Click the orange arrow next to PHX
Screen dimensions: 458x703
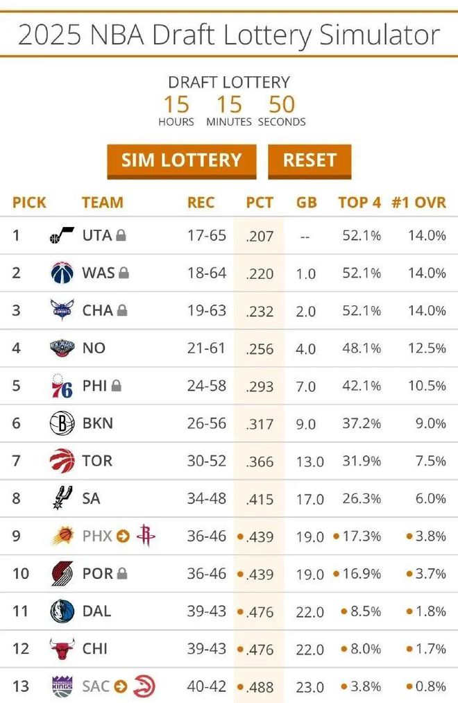123,536
